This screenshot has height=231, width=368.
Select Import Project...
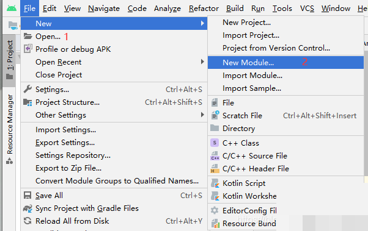point(285,35)
